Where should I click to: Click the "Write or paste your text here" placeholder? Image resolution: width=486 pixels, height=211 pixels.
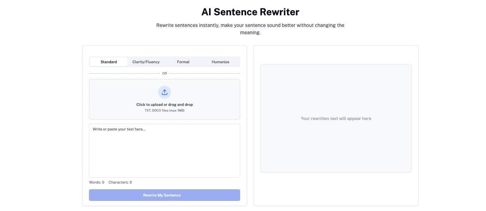point(119,129)
